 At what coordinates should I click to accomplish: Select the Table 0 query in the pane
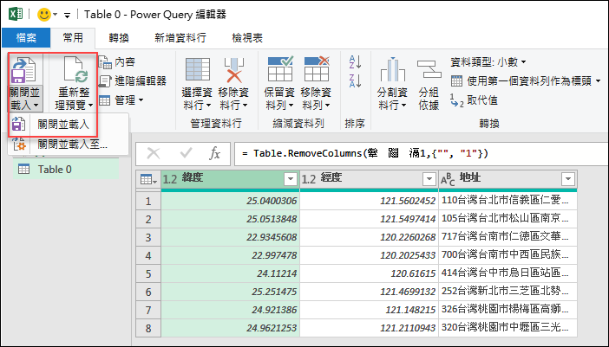pos(65,170)
